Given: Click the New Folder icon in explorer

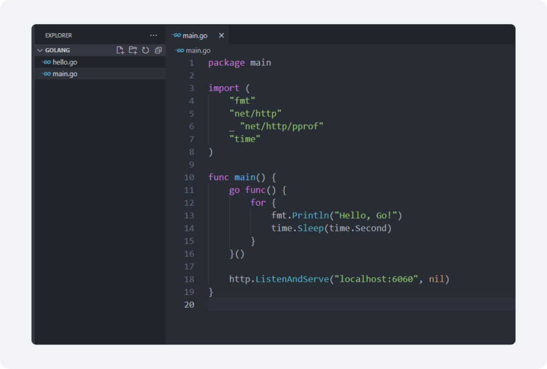Looking at the screenshot, I should click(x=133, y=50).
